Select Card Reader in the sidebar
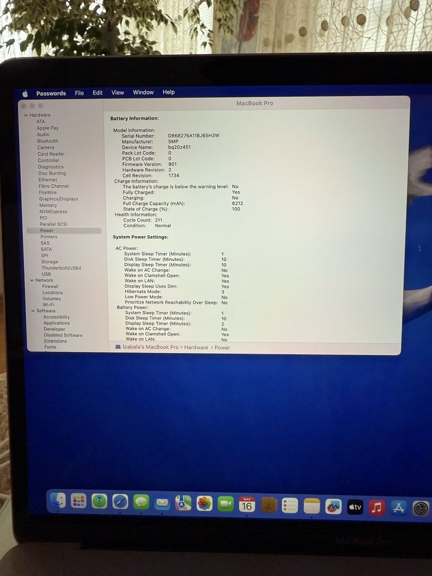The image size is (432, 576). tap(51, 154)
